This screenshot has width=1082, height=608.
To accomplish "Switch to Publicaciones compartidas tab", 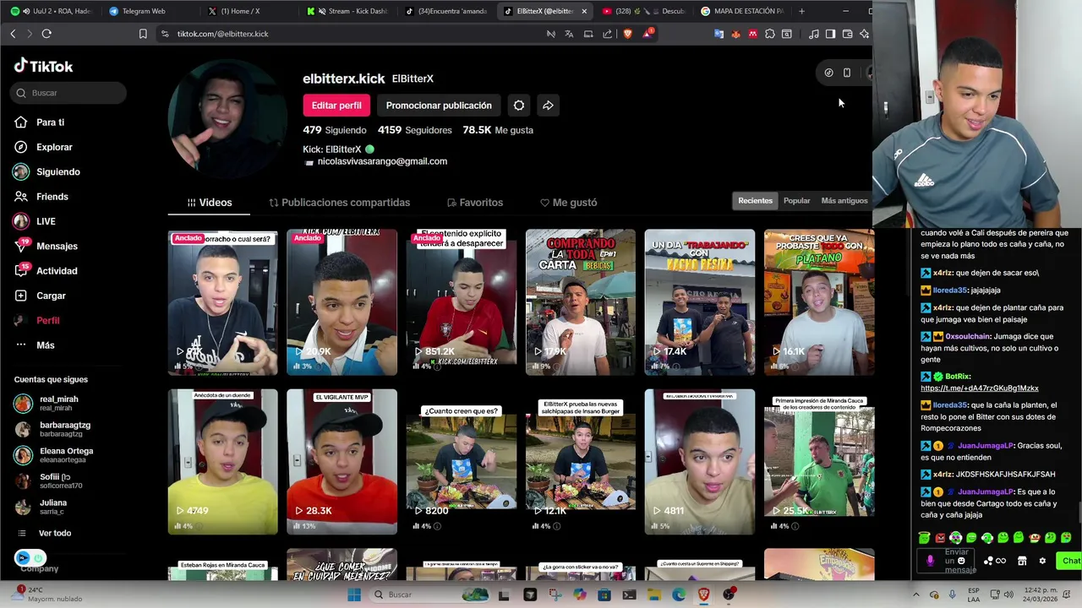I will click(340, 203).
